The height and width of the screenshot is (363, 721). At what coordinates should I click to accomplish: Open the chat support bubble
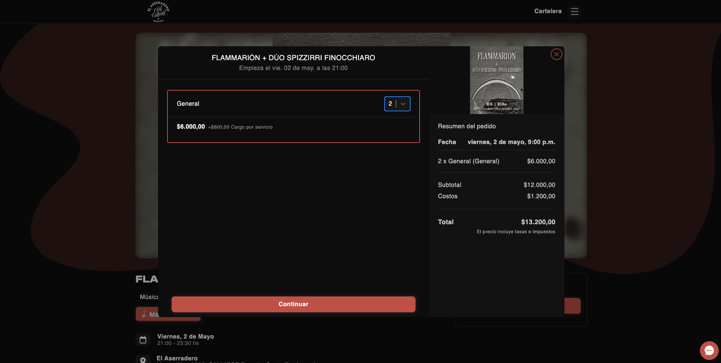click(x=709, y=350)
